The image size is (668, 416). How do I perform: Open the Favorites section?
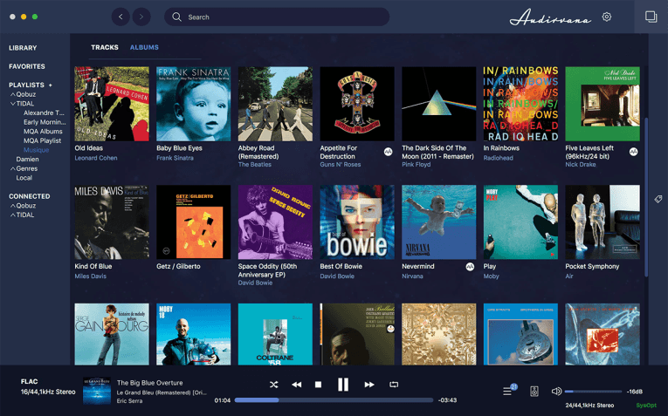27,66
